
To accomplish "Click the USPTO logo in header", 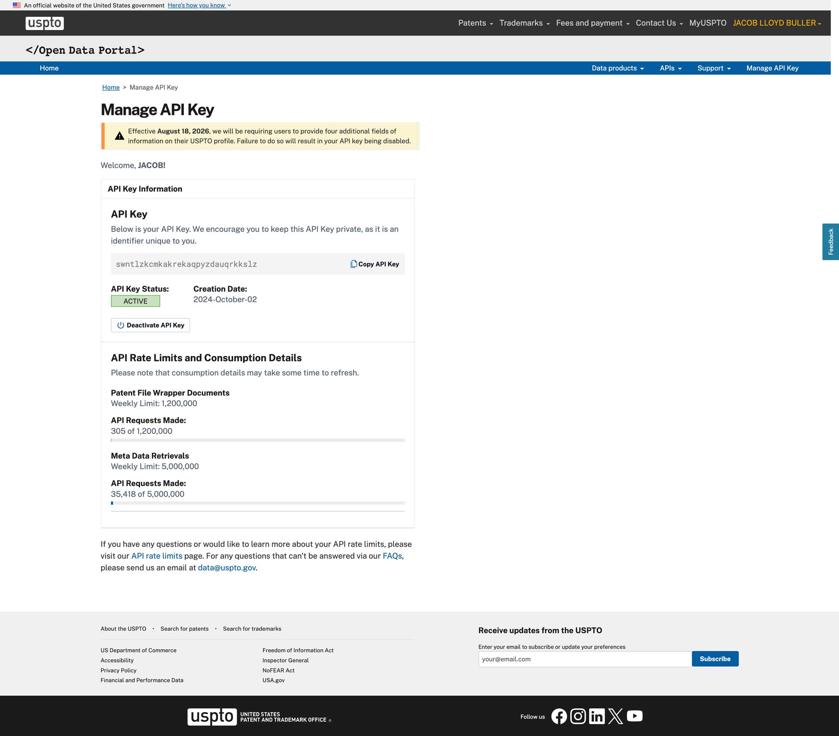I will pyautogui.click(x=44, y=23).
